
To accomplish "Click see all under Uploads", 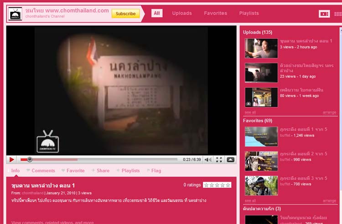I will pos(250,112).
